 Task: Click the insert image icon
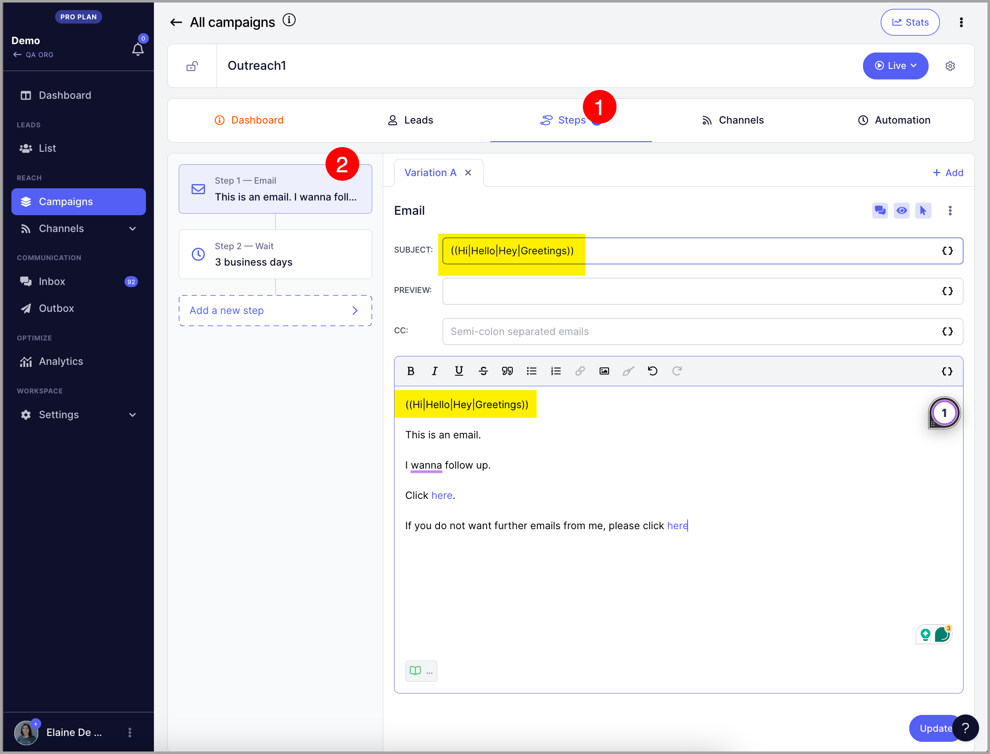pyautogui.click(x=604, y=371)
